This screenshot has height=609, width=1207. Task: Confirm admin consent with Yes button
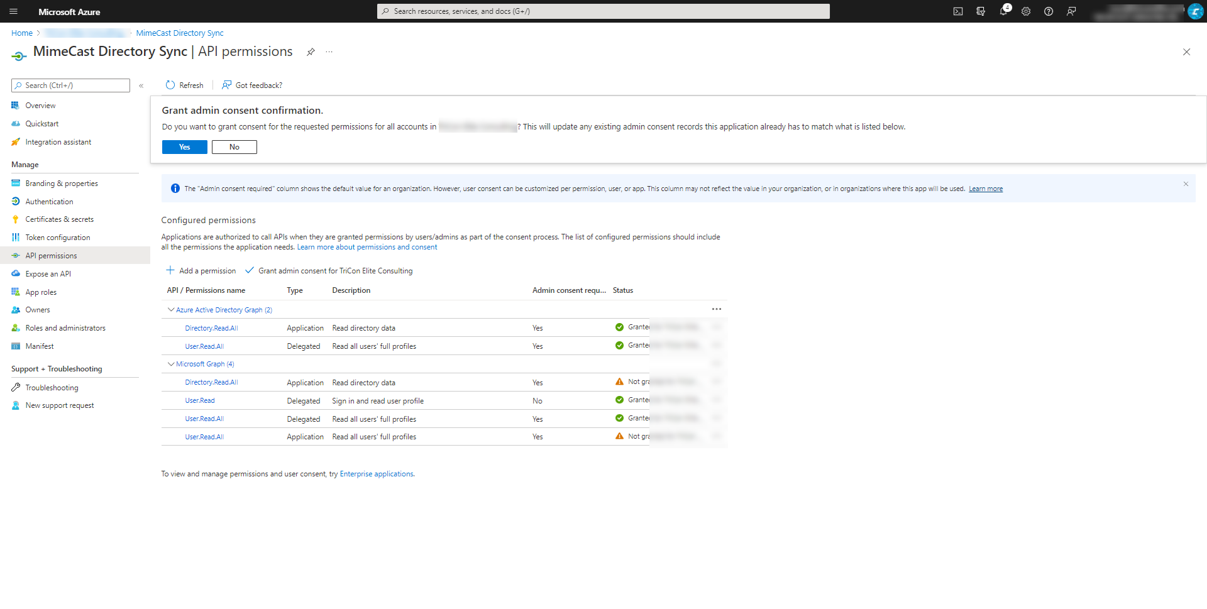point(184,147)
